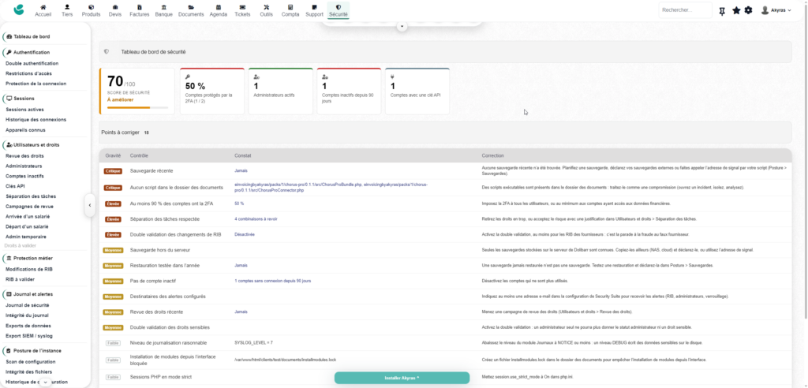Open RIB à valider

[20, 279]
